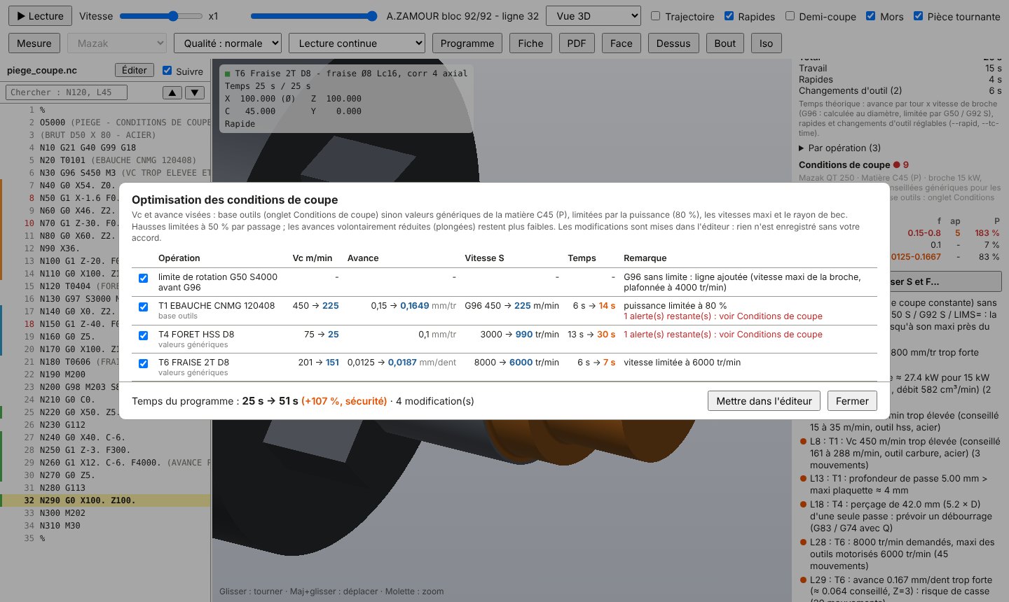The width and height of the screenshot is (1009, 602).
Task: Open the Qualité : normale dropdown
Action: 228,43
